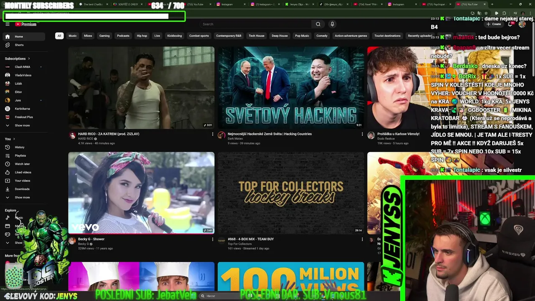
Task: Select the All filter chip
Action: point(59,36)
